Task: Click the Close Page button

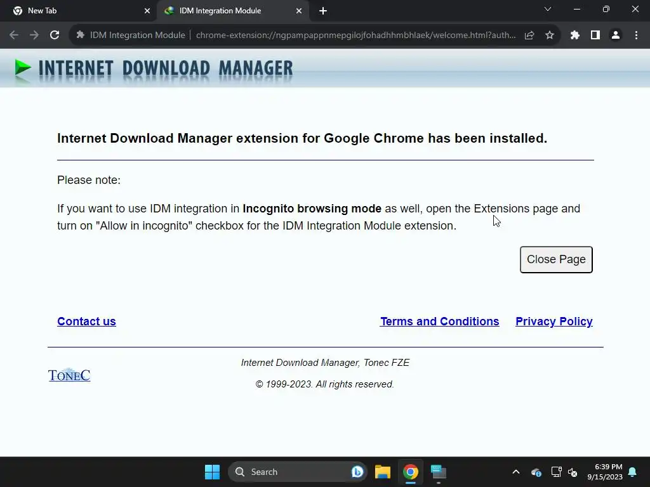Action: pos(556,259)
